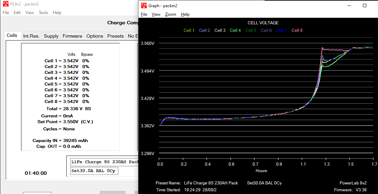The width and height of the screenshot is (378, 194).
Task: Switch to the Int.Res. tab
Action: [31, 36]
